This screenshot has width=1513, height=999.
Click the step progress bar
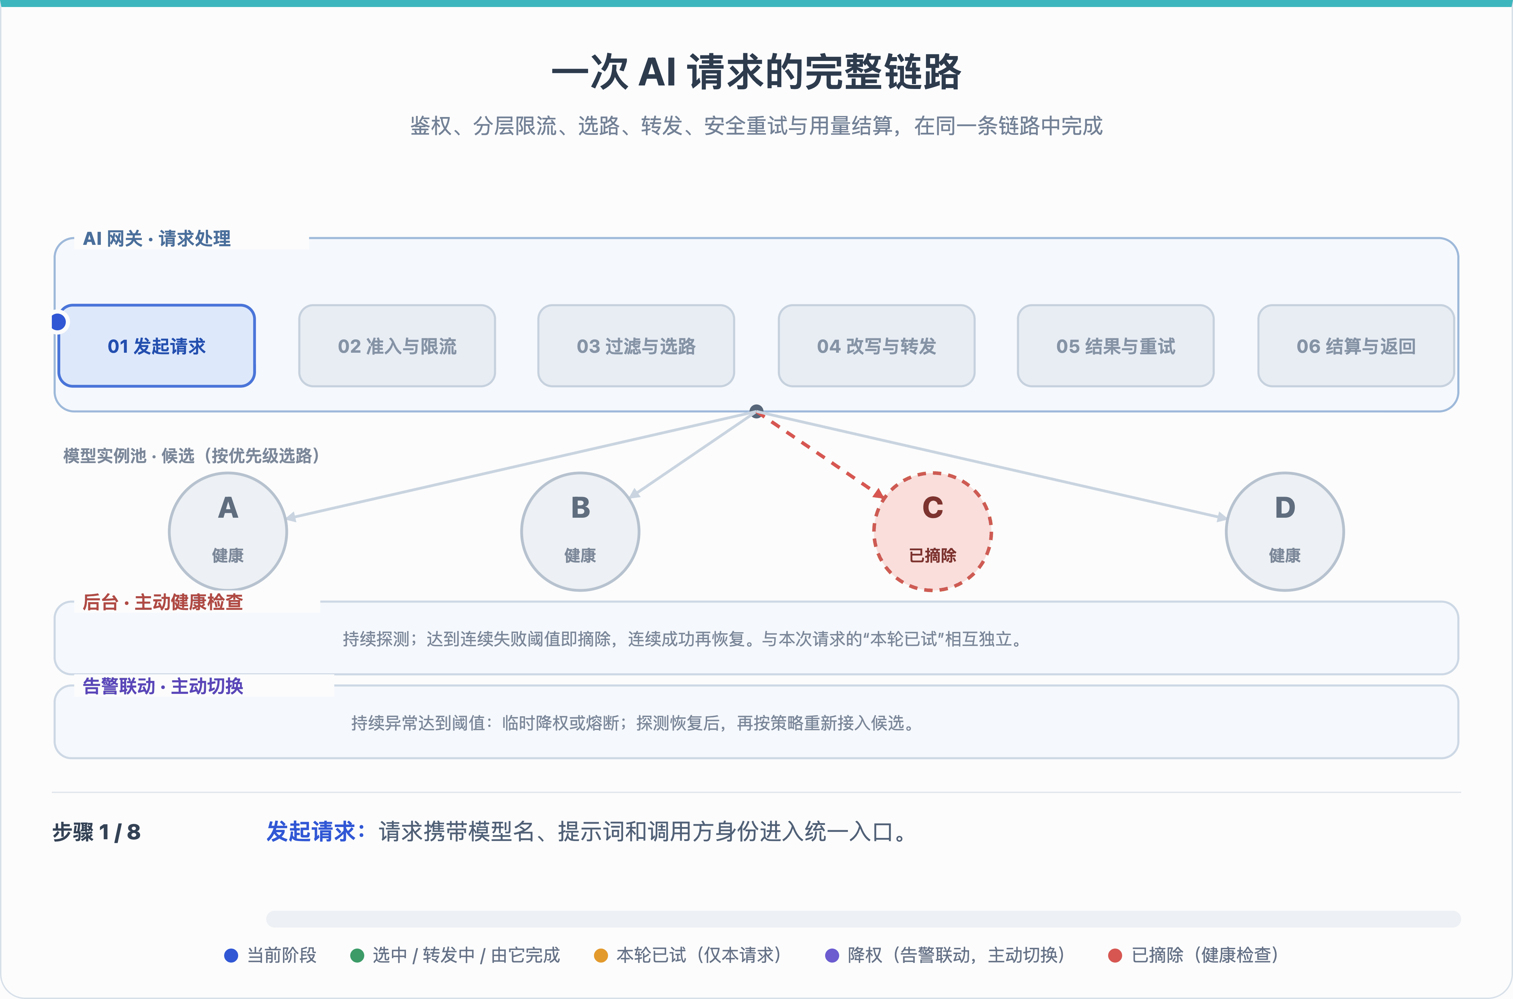(x=863, y=919)
